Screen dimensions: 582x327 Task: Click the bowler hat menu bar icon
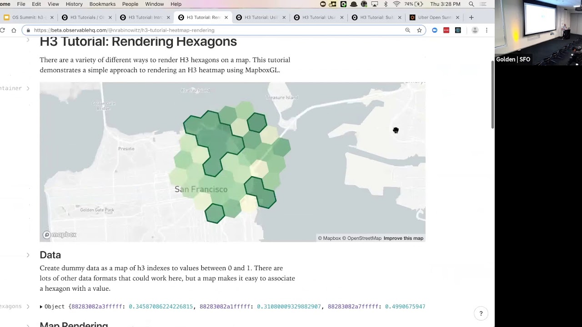coord(354,4)
